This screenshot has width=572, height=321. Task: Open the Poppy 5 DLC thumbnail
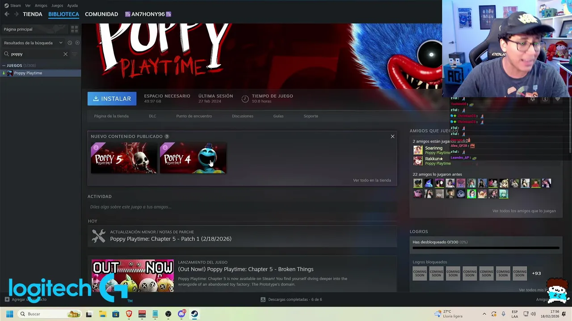pyautogui.click(x=124, y=158)
